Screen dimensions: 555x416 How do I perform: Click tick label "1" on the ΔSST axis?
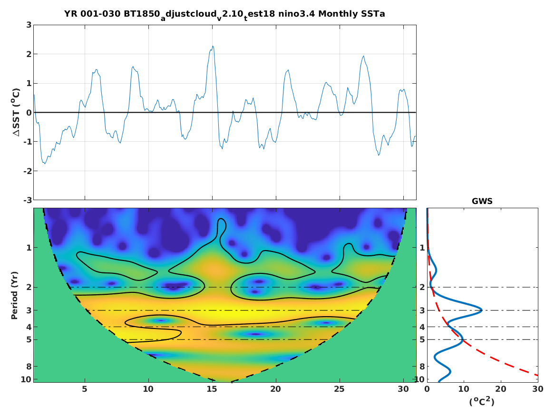coord(29,84)
